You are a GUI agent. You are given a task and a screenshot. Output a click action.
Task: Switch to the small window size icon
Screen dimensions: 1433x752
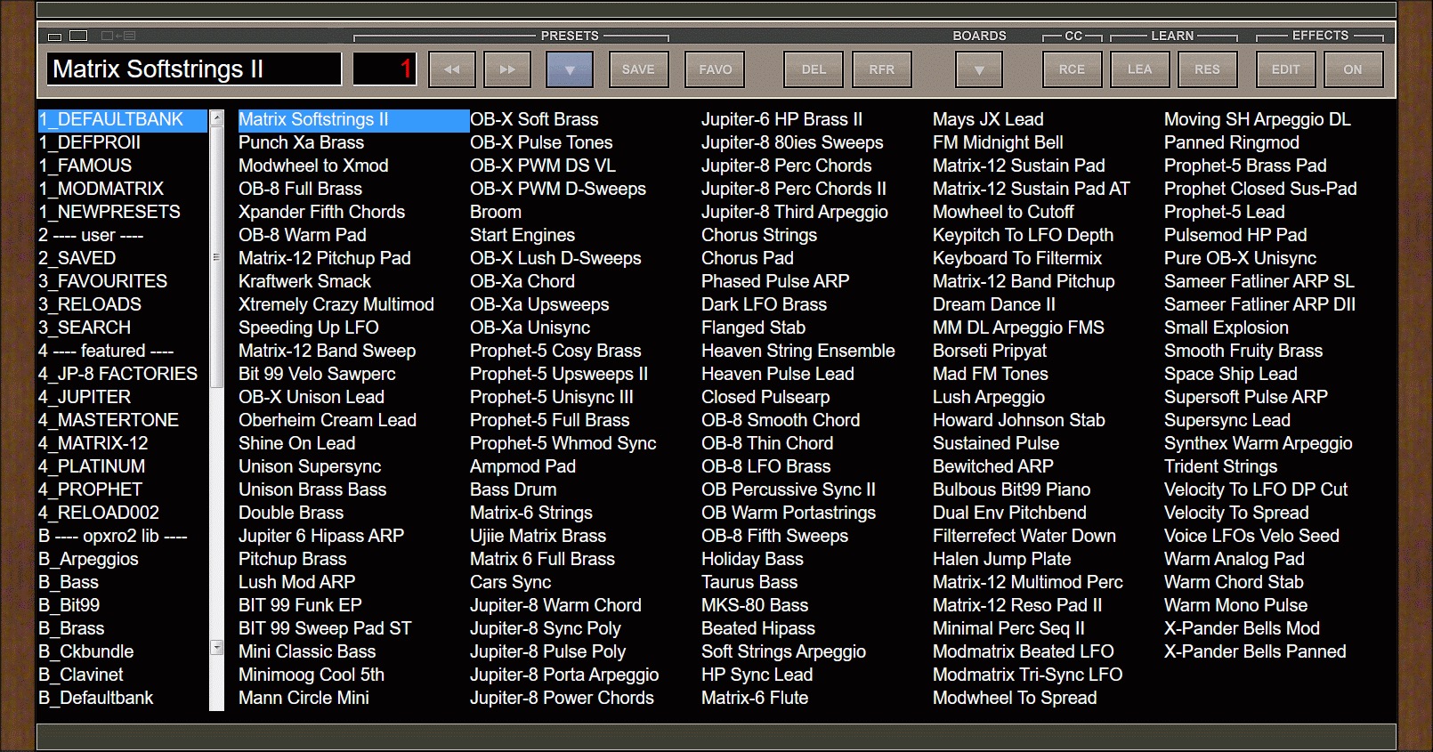(x=54, y=36)
